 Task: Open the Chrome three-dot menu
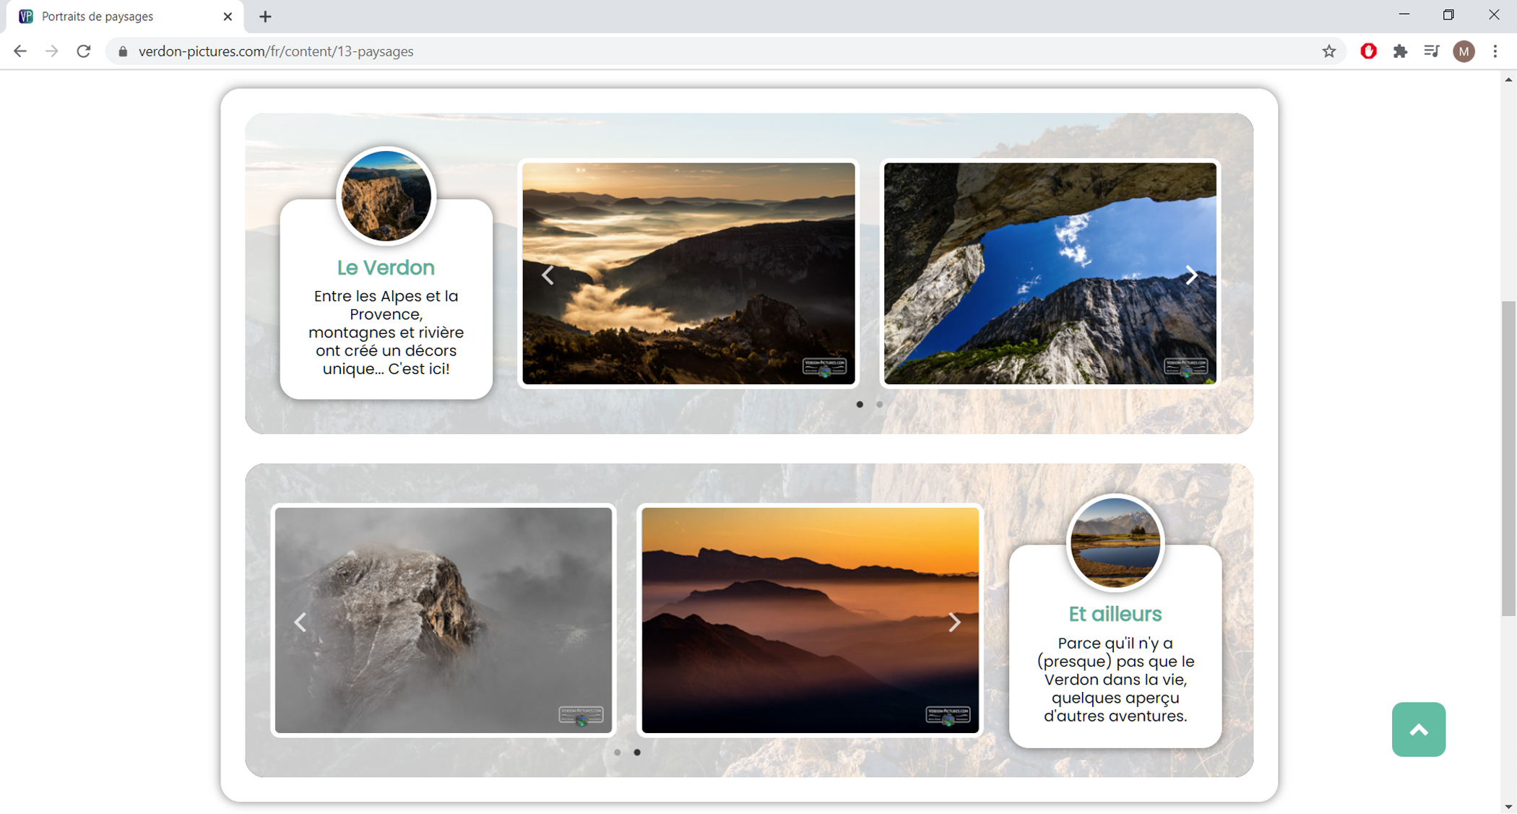pos(1495,51)
